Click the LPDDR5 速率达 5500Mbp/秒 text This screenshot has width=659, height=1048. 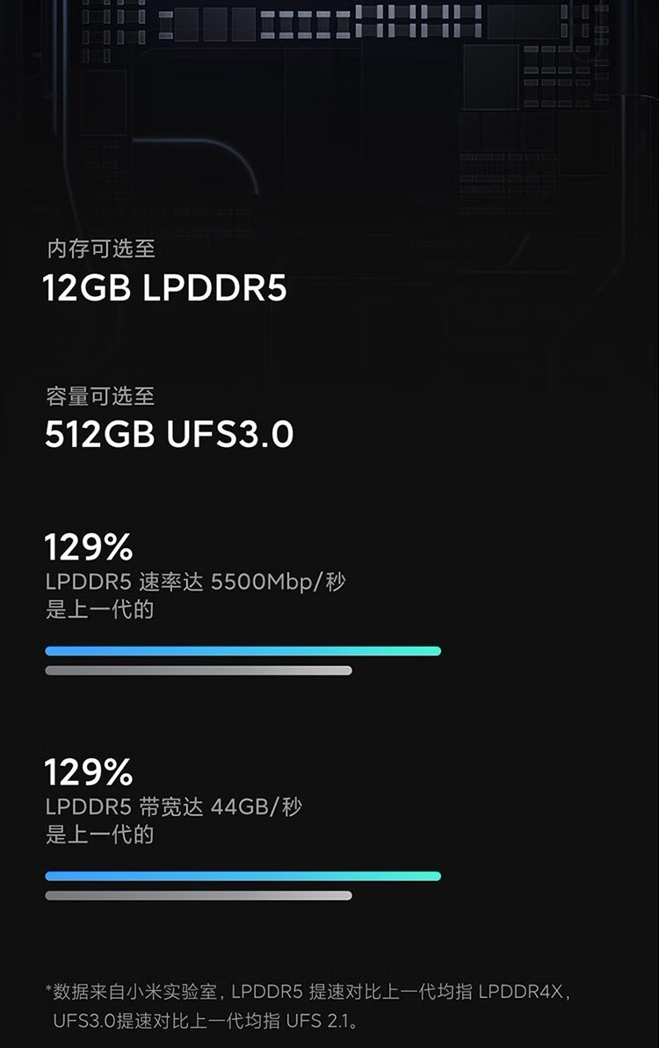coord(195,582)
